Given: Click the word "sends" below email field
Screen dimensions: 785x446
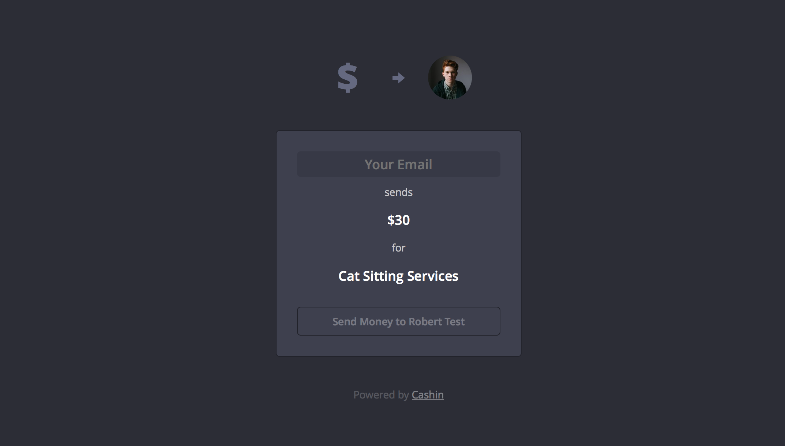Looking at the screenshot, I should pos(398,192).
